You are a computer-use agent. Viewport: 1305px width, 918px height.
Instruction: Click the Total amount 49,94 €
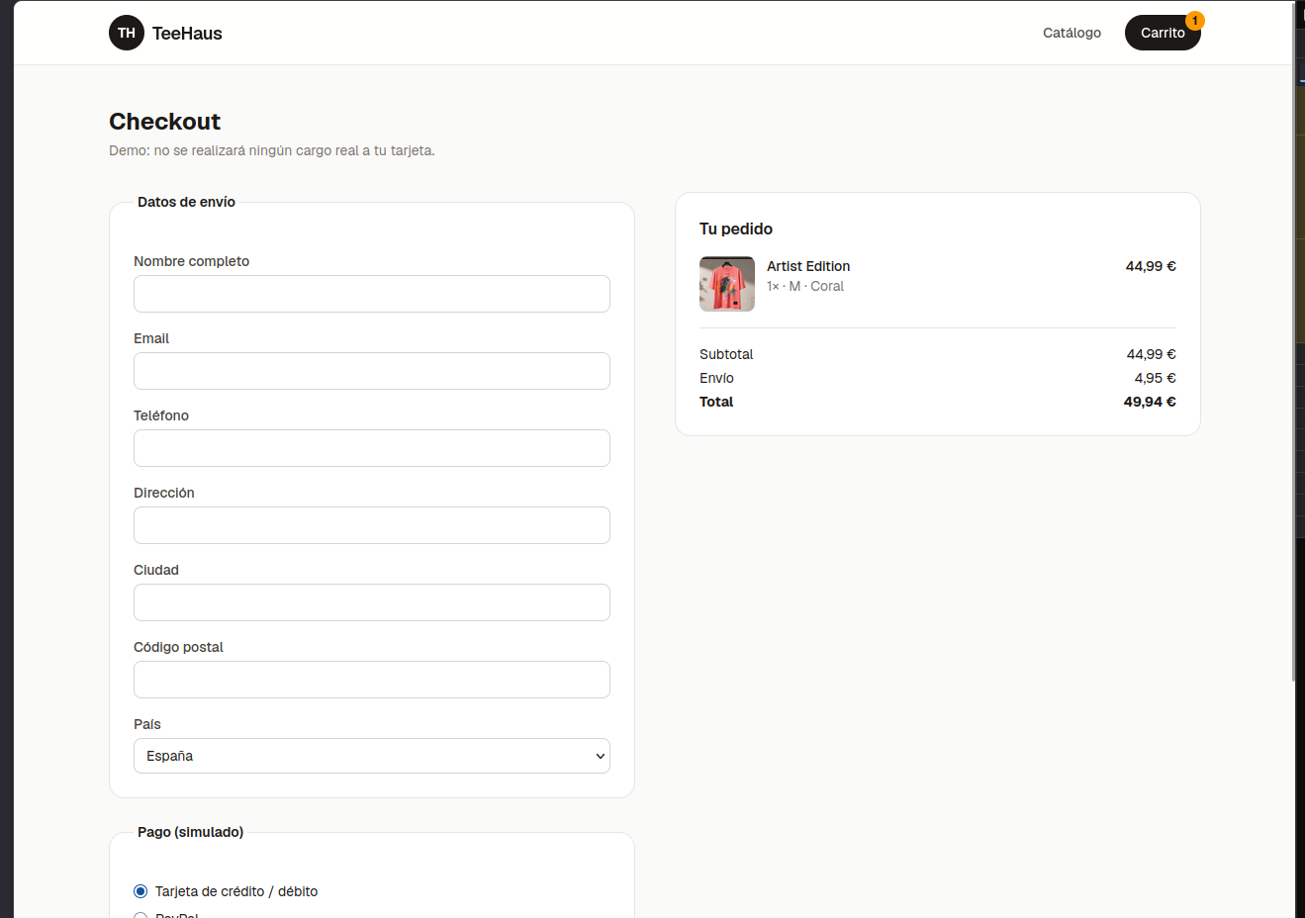click(1150, 402)
